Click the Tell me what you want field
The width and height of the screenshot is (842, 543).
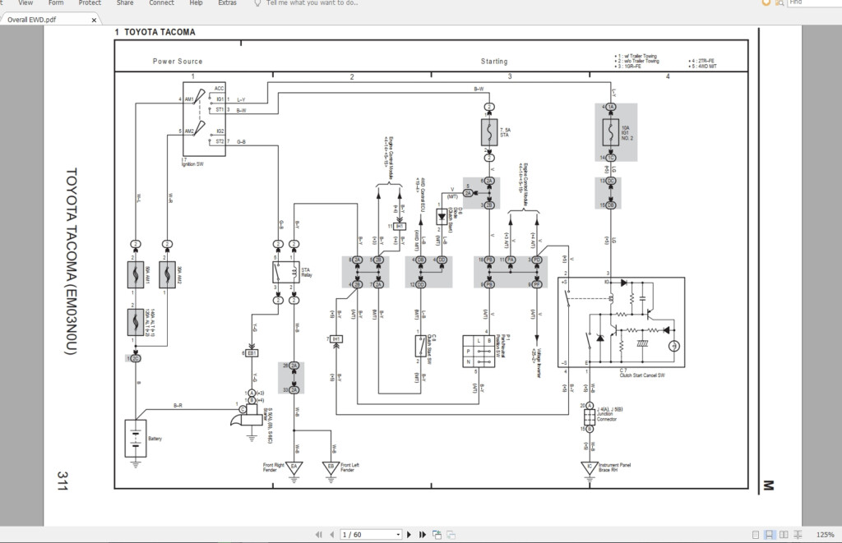[312, 2]
